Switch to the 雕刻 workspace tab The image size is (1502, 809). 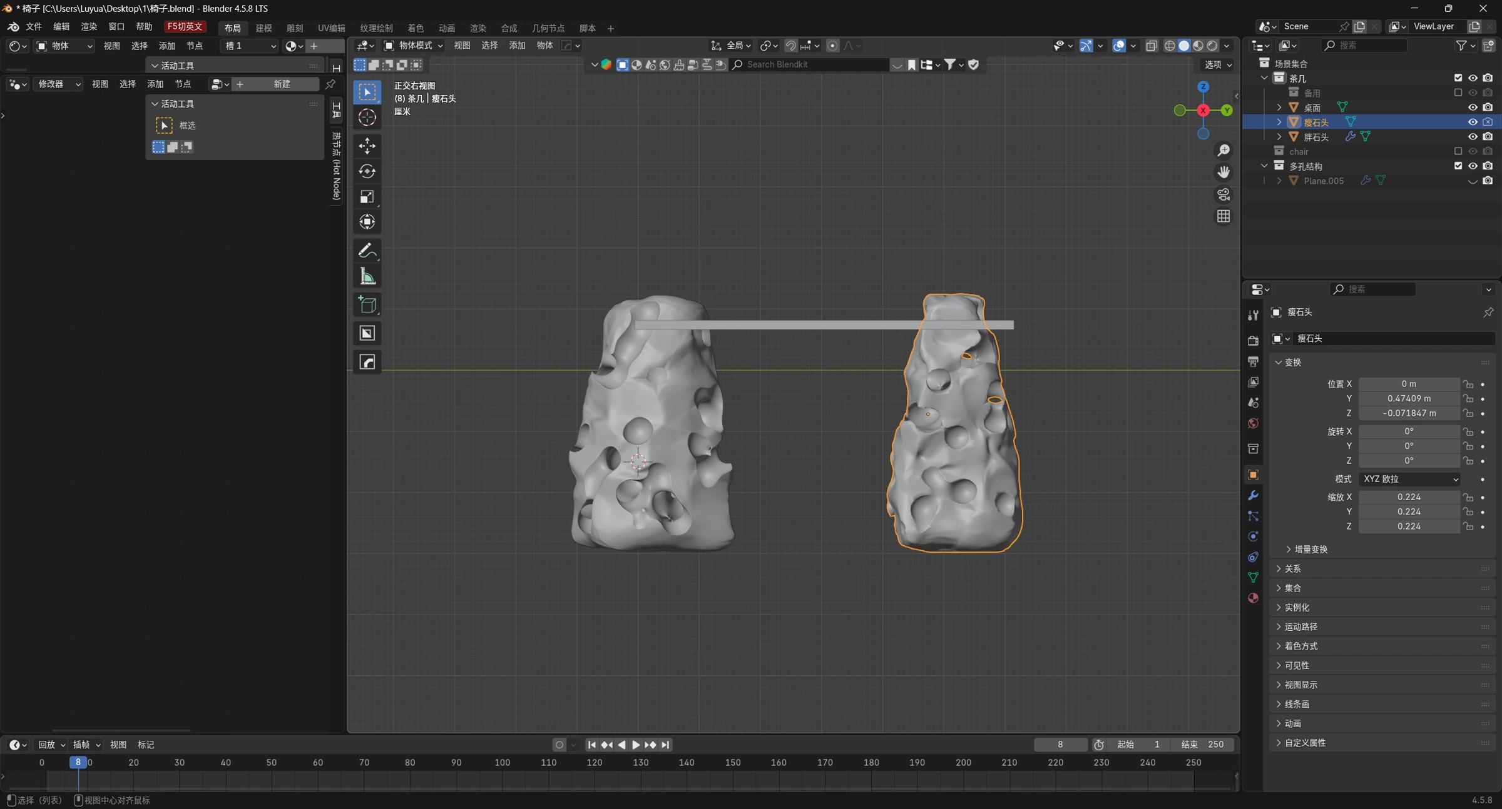coord(295,28)
